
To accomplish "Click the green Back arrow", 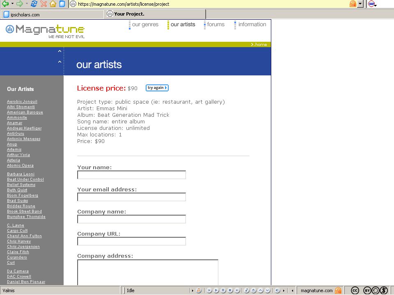I will point(5,4).
